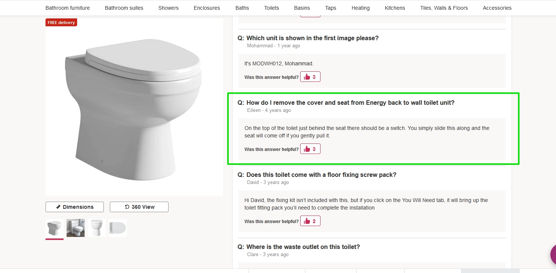Image resolution: width=556 pixels, height=273 pixels.
Task: Click the FREE delivery badge
Action: (x=61, y=23)
